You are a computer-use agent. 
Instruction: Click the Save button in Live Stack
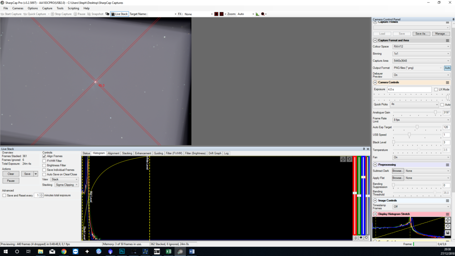point(27,174)
